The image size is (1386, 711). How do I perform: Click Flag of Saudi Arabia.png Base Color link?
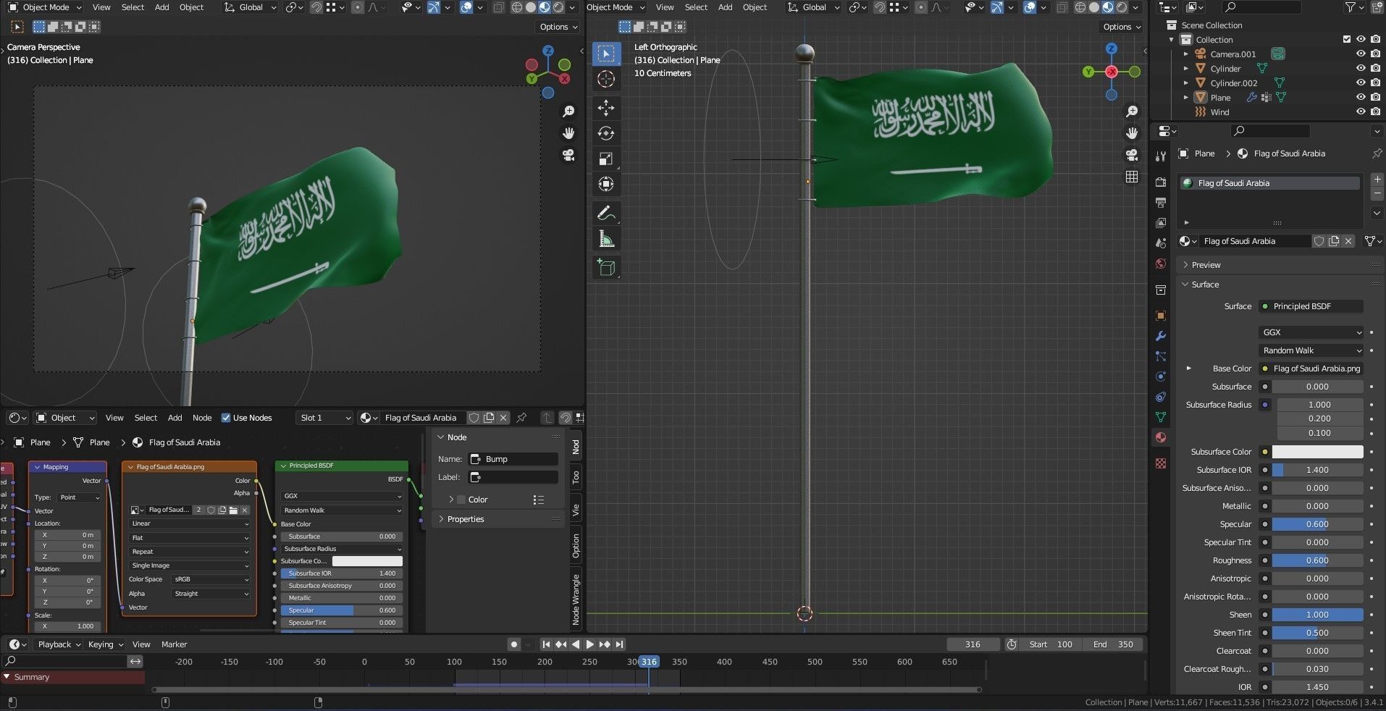[x=1311, y=369]
